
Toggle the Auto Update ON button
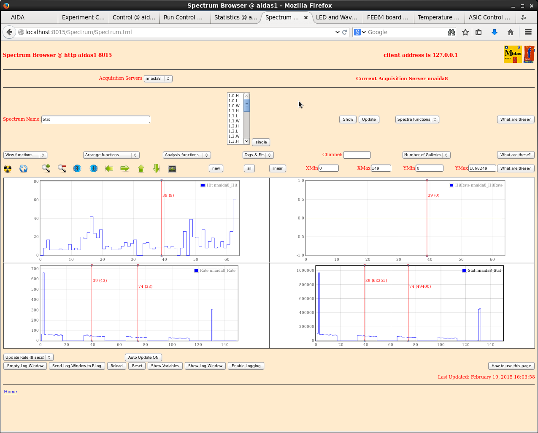(x=143, y=357)
